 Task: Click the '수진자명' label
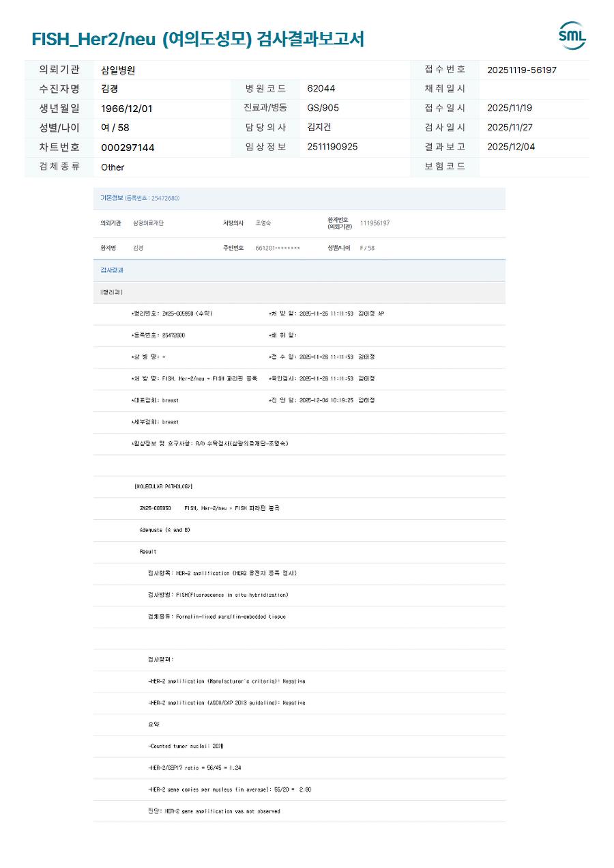pos(59,89)
